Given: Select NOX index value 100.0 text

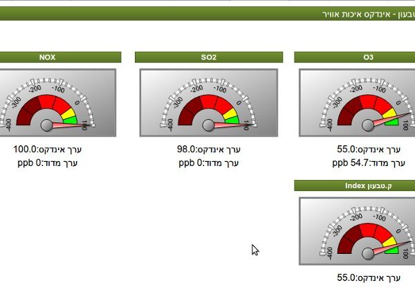Looking at the screenshot, I should tap(47, 149).
